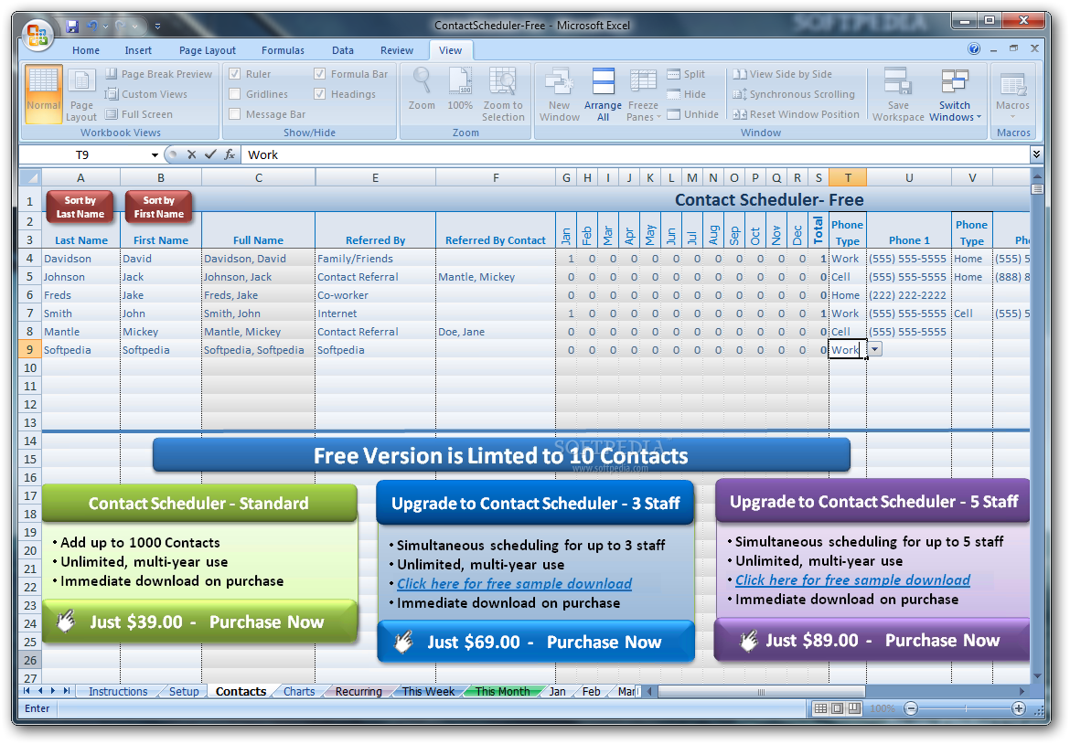Open the Zoom dialog magnifier
The width and height of the screenshot is (1070, 744).
(x=422, y=89)
